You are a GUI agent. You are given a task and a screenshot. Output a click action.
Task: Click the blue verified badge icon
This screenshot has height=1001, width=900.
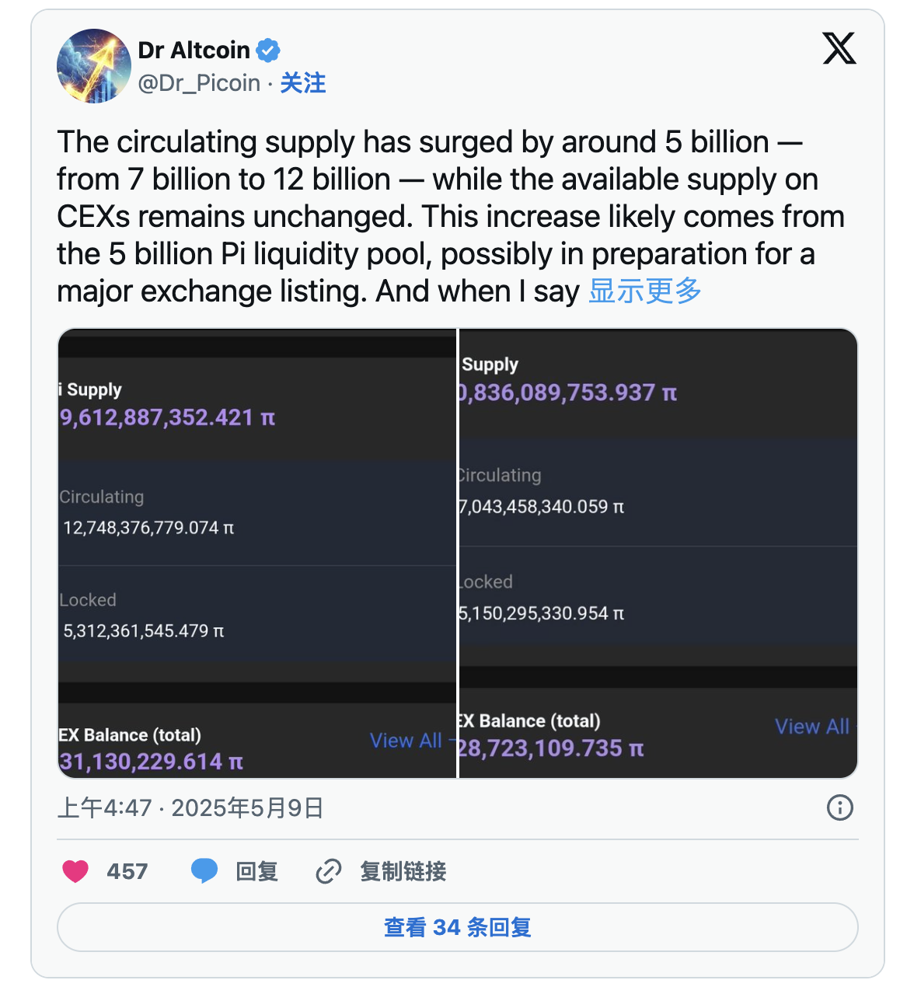(x=268, y=51)
